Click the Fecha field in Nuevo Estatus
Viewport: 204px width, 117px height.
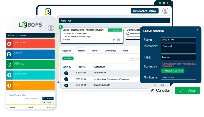[178, 40]
